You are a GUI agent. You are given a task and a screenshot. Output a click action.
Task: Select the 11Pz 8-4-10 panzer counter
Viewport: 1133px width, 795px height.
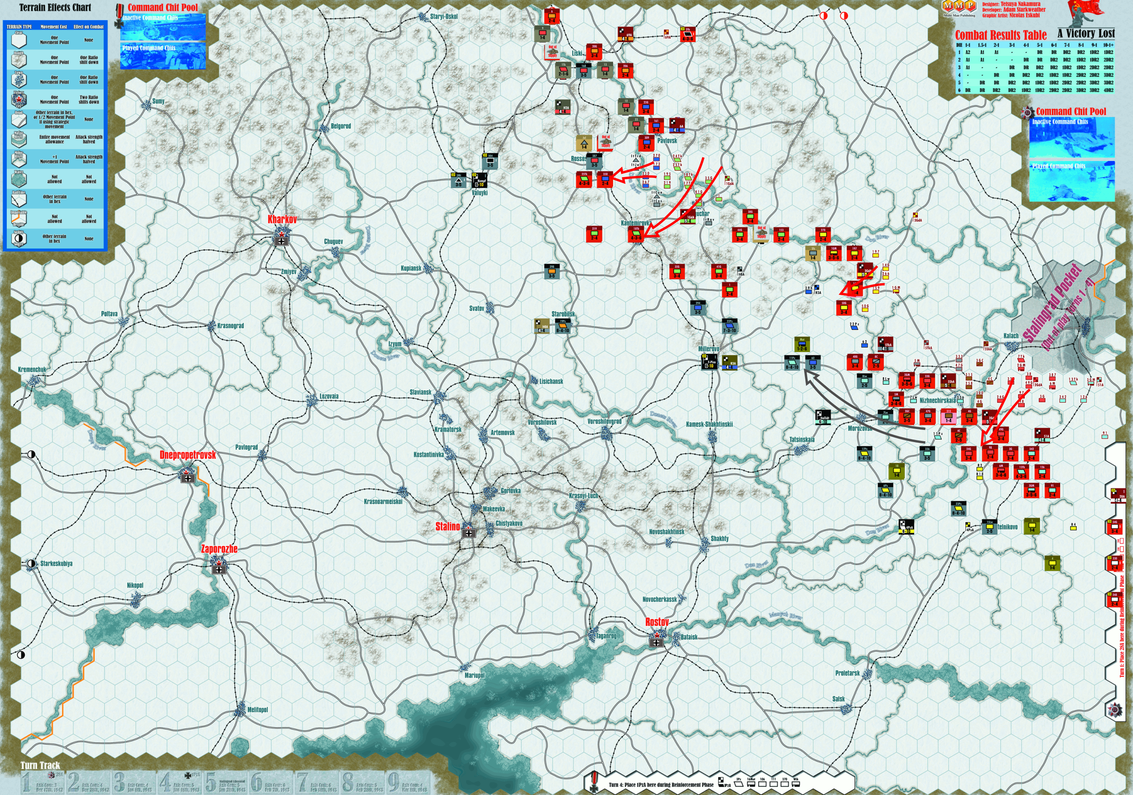click(792, 363)
